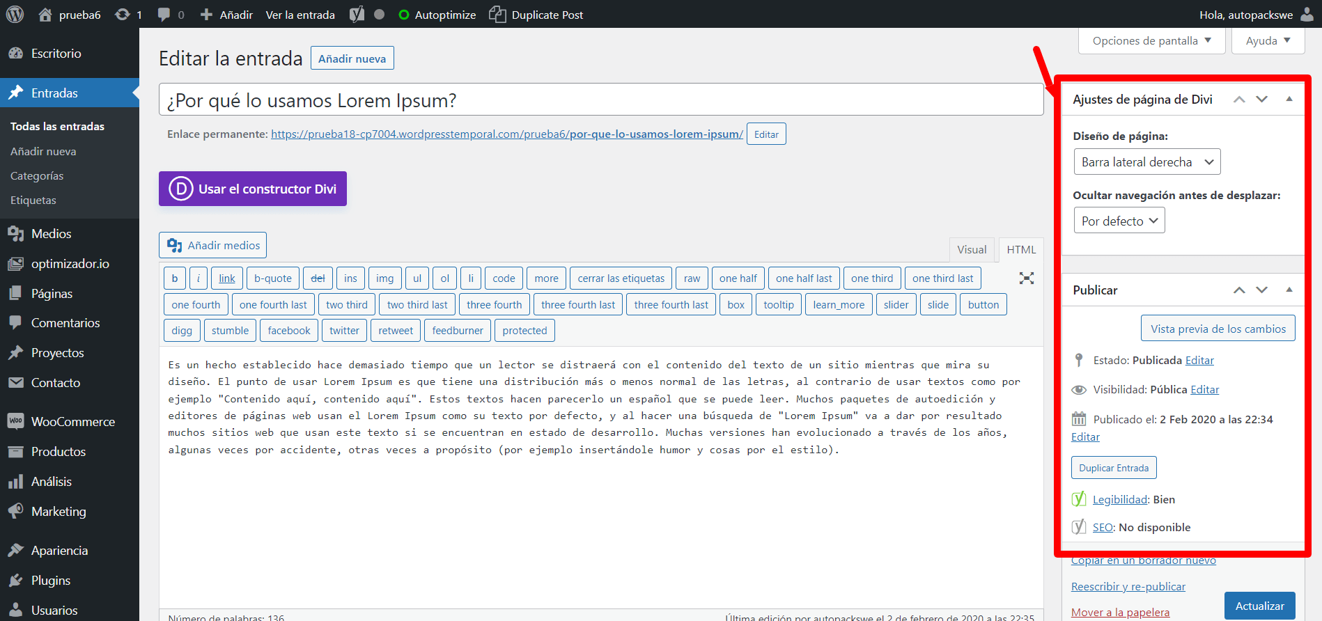This screenshot has width=1322, height=621.
Task: Click Mover a la papelera link
Action: (1120, 612)
